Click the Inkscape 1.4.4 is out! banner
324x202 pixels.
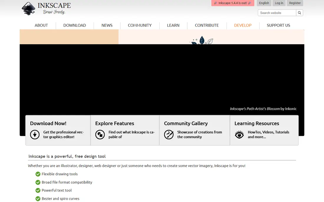[233, 3]
